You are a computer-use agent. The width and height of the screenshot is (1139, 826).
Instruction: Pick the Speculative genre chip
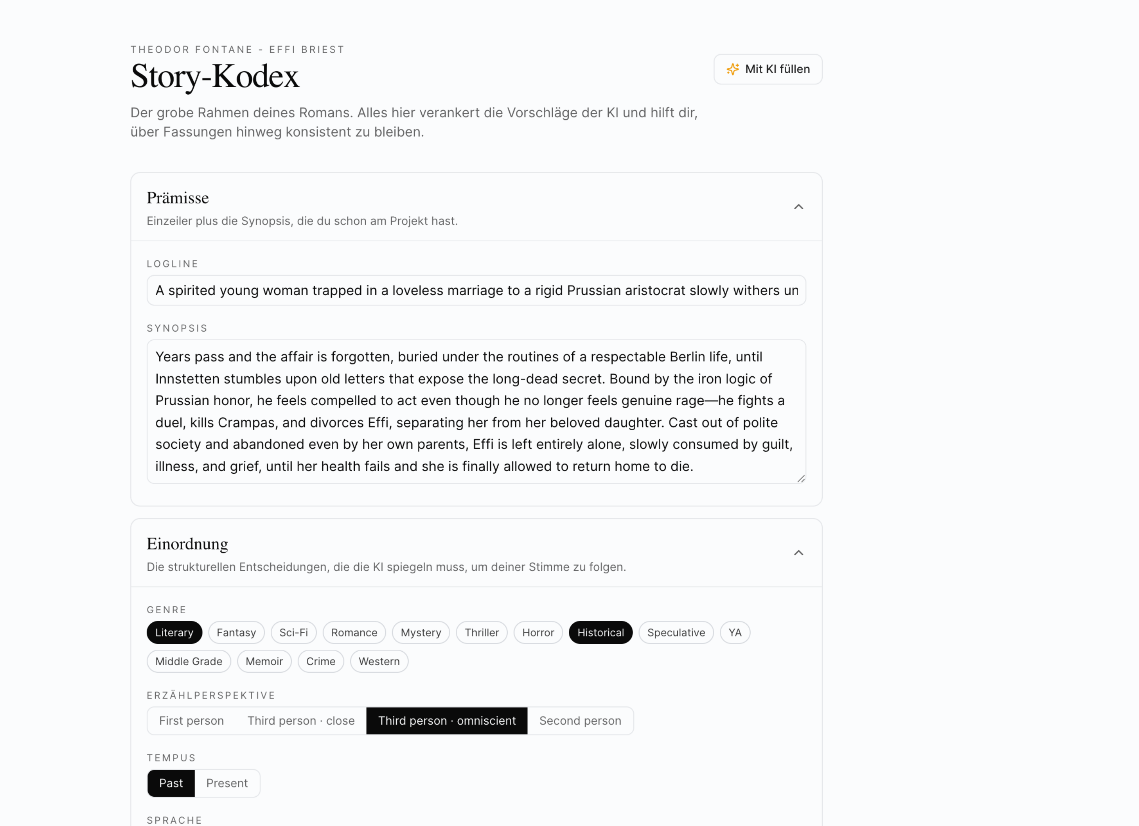(x=675, y=633)
